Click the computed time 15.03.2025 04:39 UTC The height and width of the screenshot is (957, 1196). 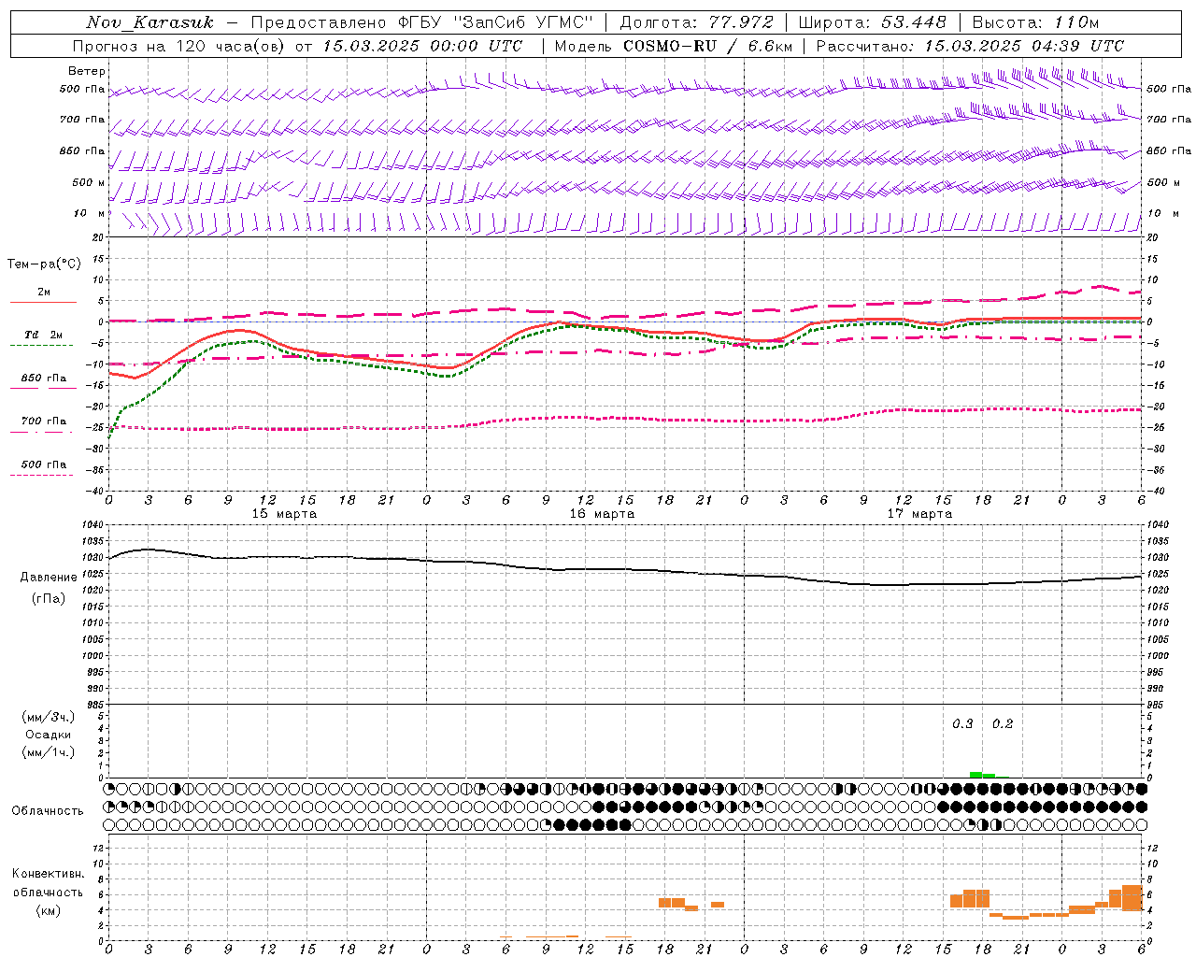click(1024, 46)
